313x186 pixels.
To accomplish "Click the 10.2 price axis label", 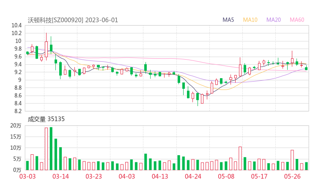I will pyautogui.click(x=16, y=33).
